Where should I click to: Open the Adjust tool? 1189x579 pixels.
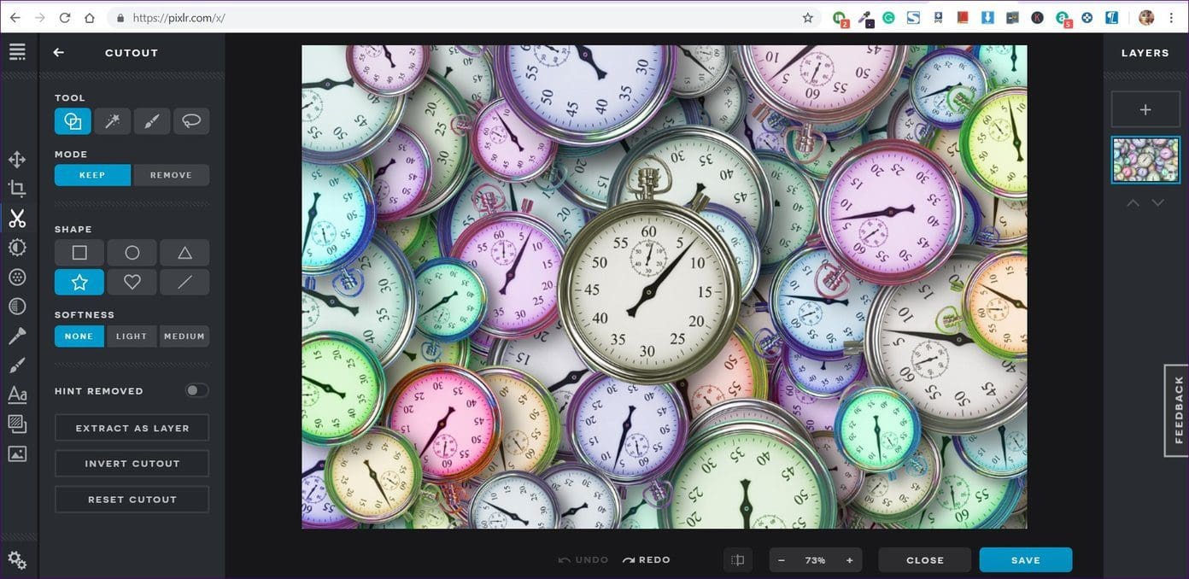click(17, 248)
